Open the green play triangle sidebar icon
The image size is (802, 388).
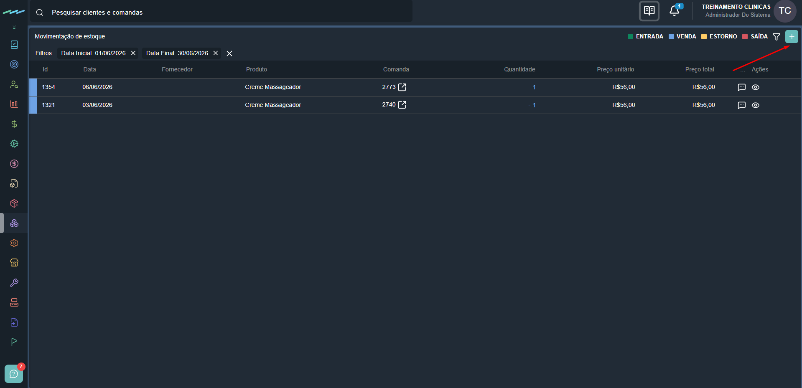(14, 342)
